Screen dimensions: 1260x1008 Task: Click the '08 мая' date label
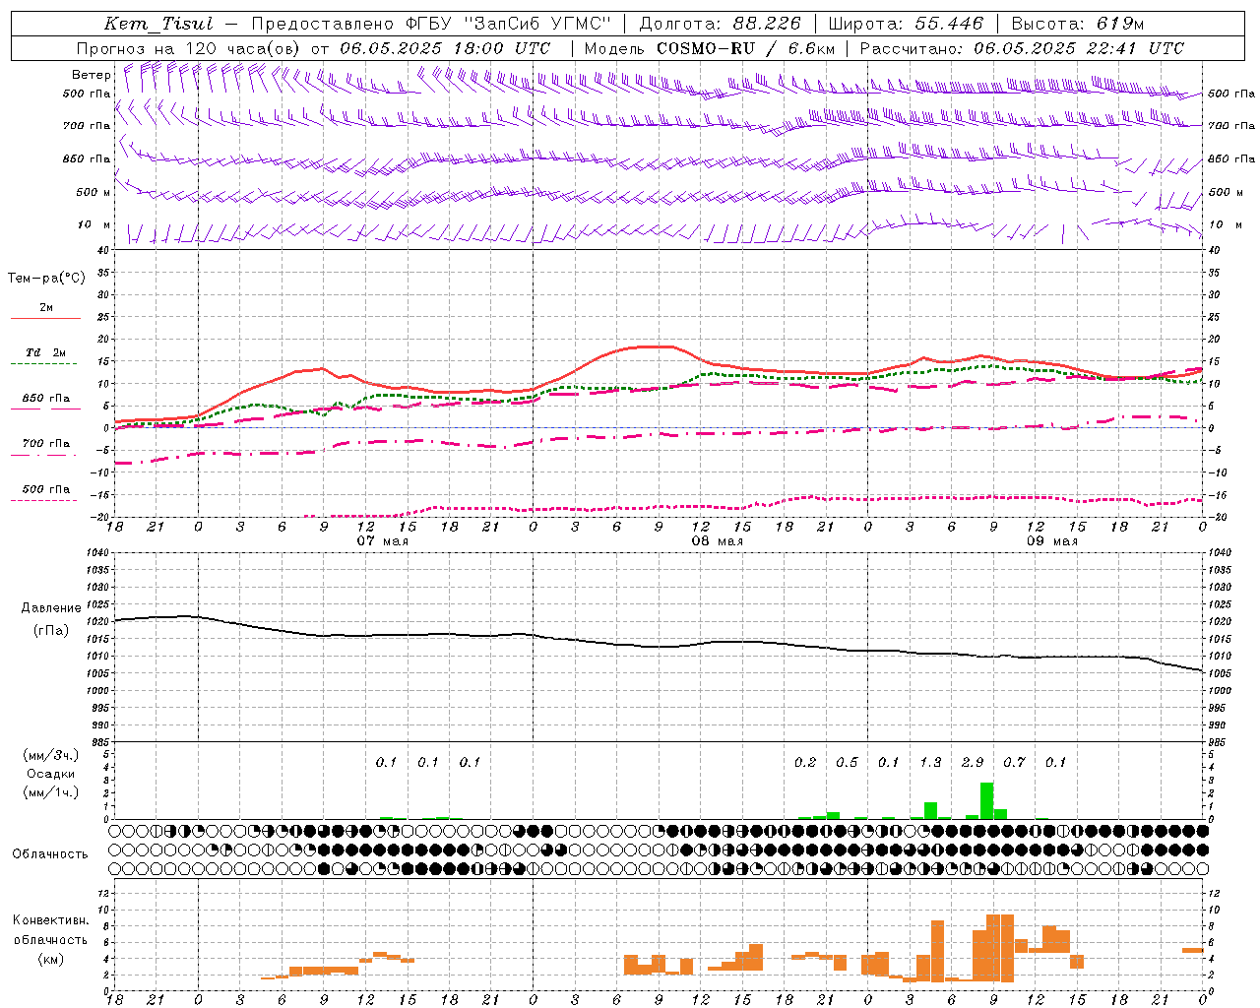718,541
